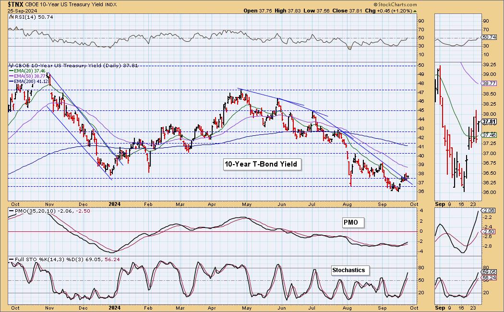Click the Low 37.56 value
This screenshot has height=312, width=504.
point(317,11)
